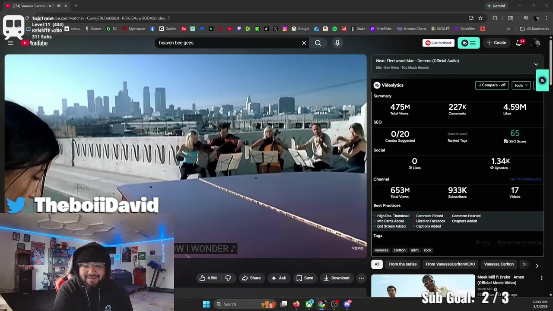Like the video (4.5M)

pos(208,278)
